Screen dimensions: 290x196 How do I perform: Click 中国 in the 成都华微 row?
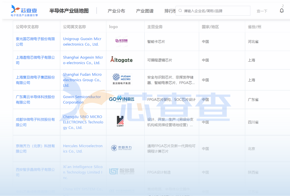[205, 122]
